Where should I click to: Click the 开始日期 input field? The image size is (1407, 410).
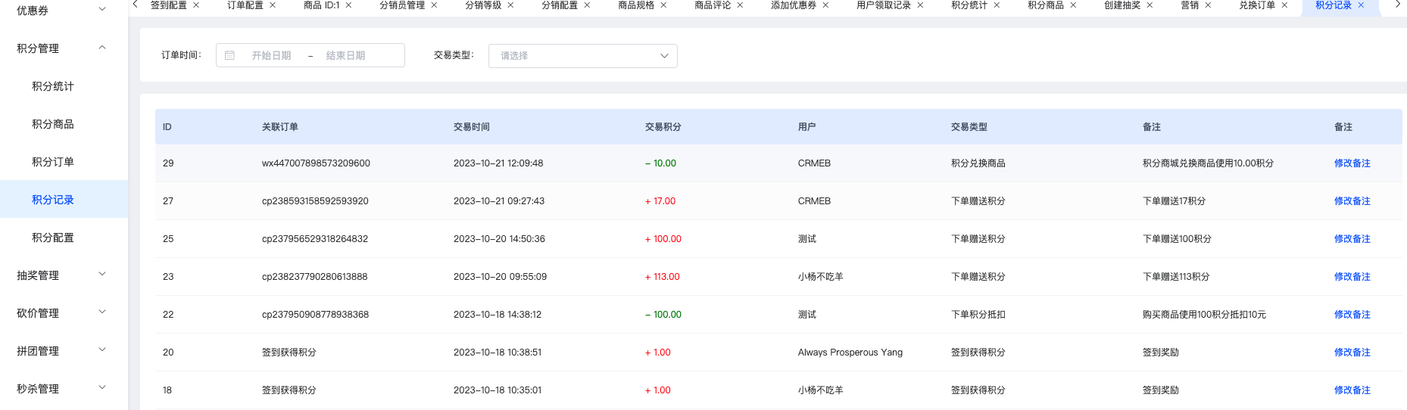click(x=271, y=55)
